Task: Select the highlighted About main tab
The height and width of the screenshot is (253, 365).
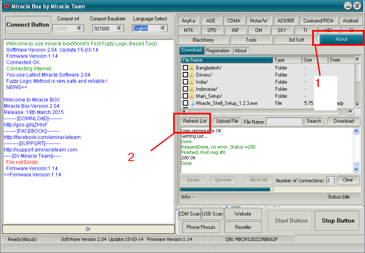Action: point(341,39)
